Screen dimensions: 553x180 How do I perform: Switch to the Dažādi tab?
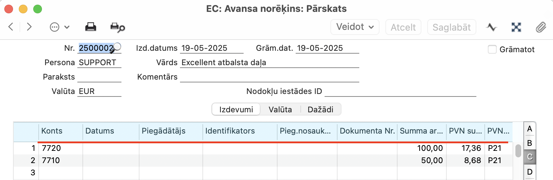321,110
